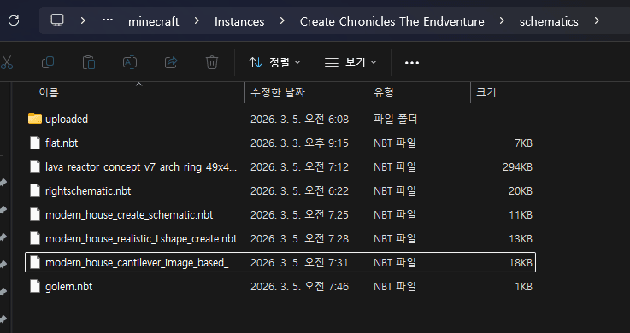
Task: Click the golem.nbt file icon
Action: click(35, 286)
